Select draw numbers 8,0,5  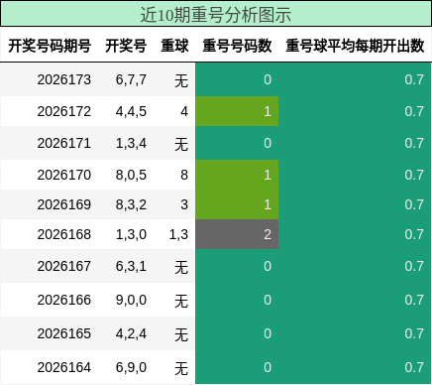tap(131, 175)
